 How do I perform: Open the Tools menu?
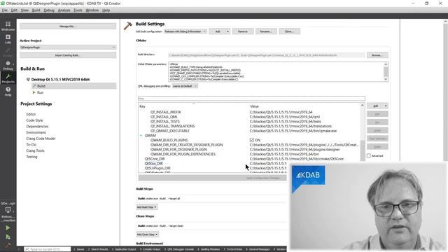coord(78,10)
